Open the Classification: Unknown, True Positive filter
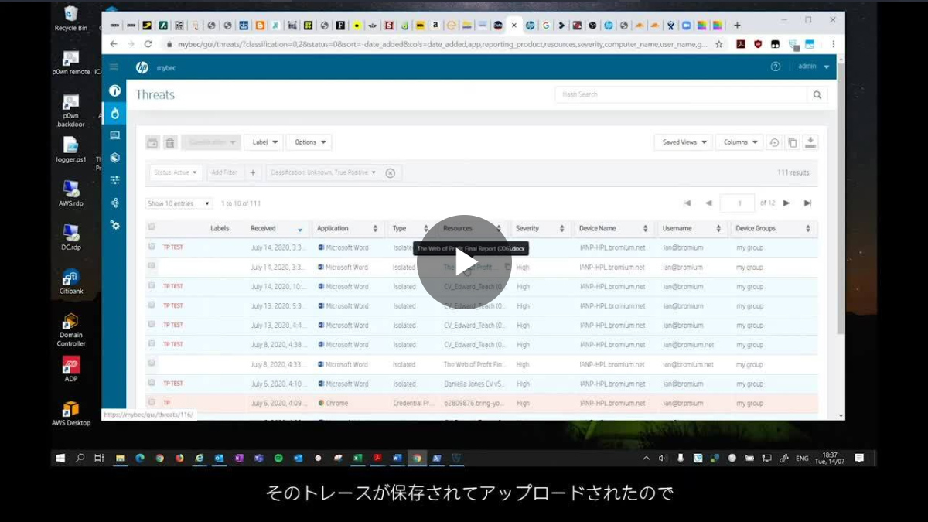This screenshot has height=522, width=928. [323, 172]
